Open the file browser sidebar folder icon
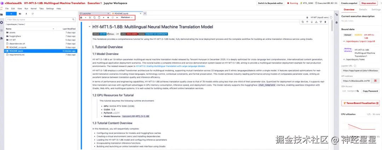 point(2,14)
